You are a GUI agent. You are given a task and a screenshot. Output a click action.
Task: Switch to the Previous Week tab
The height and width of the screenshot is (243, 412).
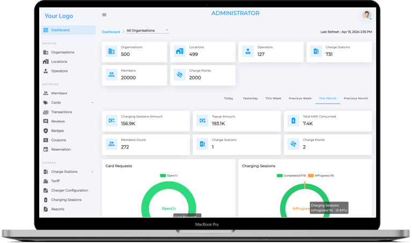point(300,98)
